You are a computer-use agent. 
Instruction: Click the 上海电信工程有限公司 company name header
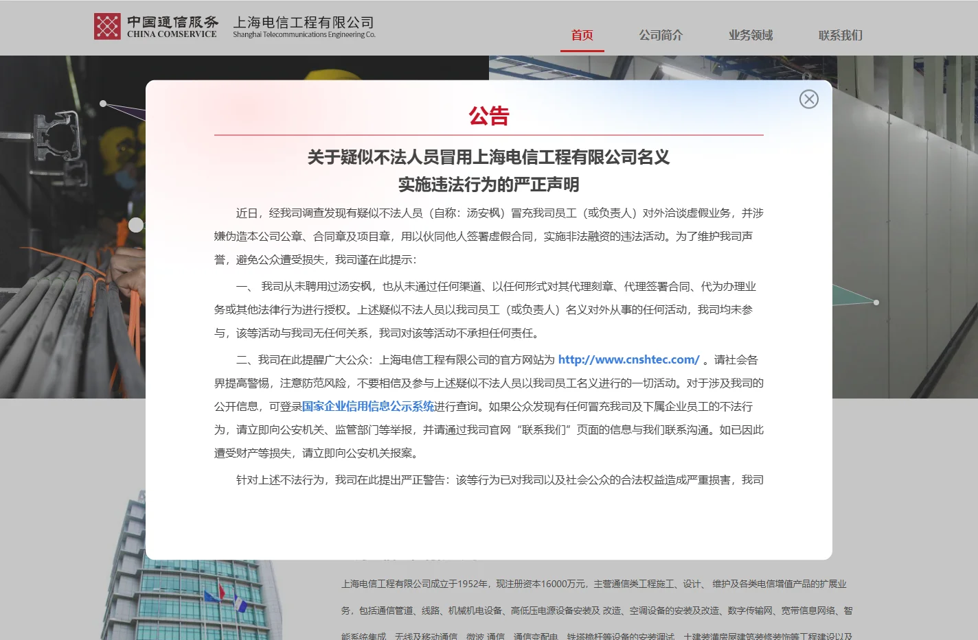point(304,22)
